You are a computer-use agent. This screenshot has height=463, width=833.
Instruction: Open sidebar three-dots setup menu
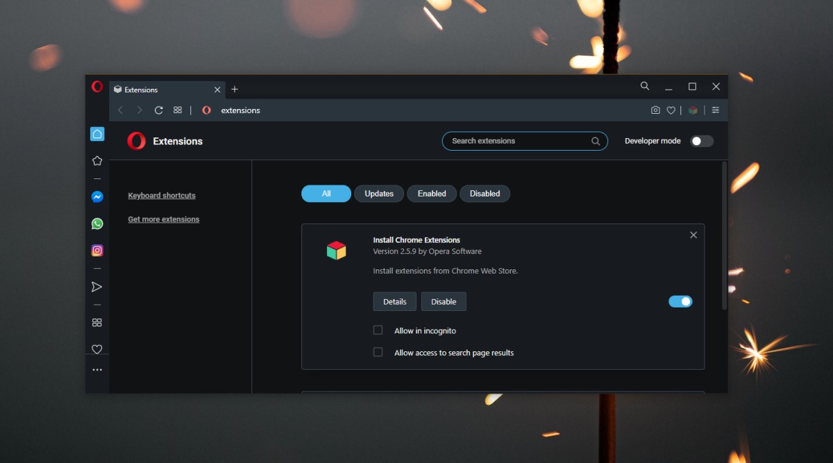(97, 370)
